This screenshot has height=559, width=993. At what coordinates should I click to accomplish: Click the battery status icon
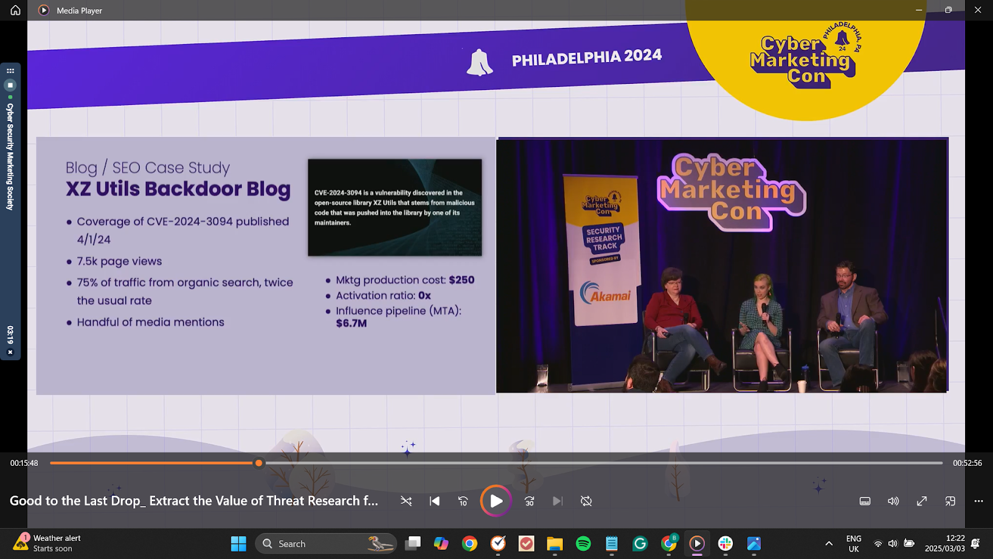click(909, 543)
